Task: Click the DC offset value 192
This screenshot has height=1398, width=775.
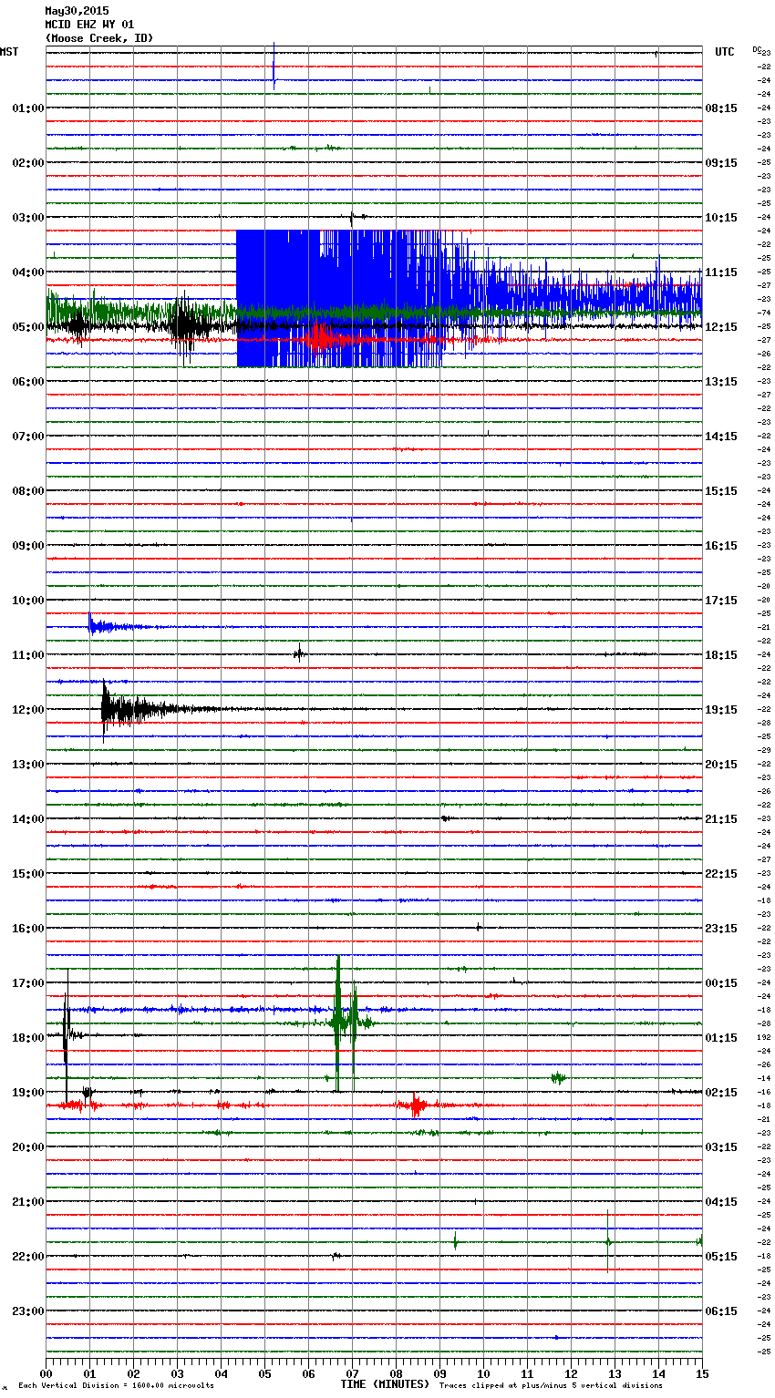Action: [764, 1038]
